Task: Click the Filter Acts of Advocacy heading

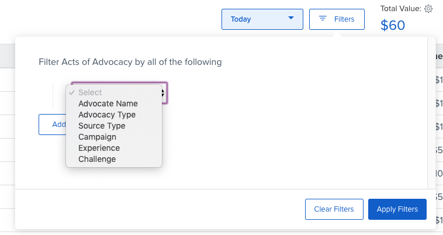Action: pyautogui.click(x=130, y=61)
